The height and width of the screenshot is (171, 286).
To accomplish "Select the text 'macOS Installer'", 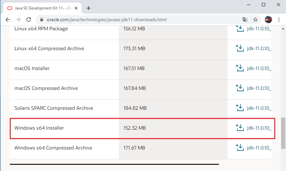I will coord(32,68).
